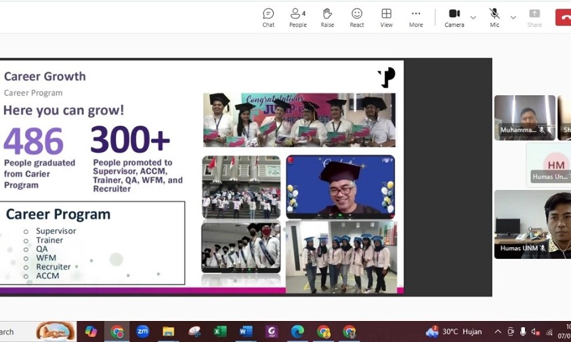Toggle the muted volume icon in tray
Screen dimensions: 571x342
(535, 332)
